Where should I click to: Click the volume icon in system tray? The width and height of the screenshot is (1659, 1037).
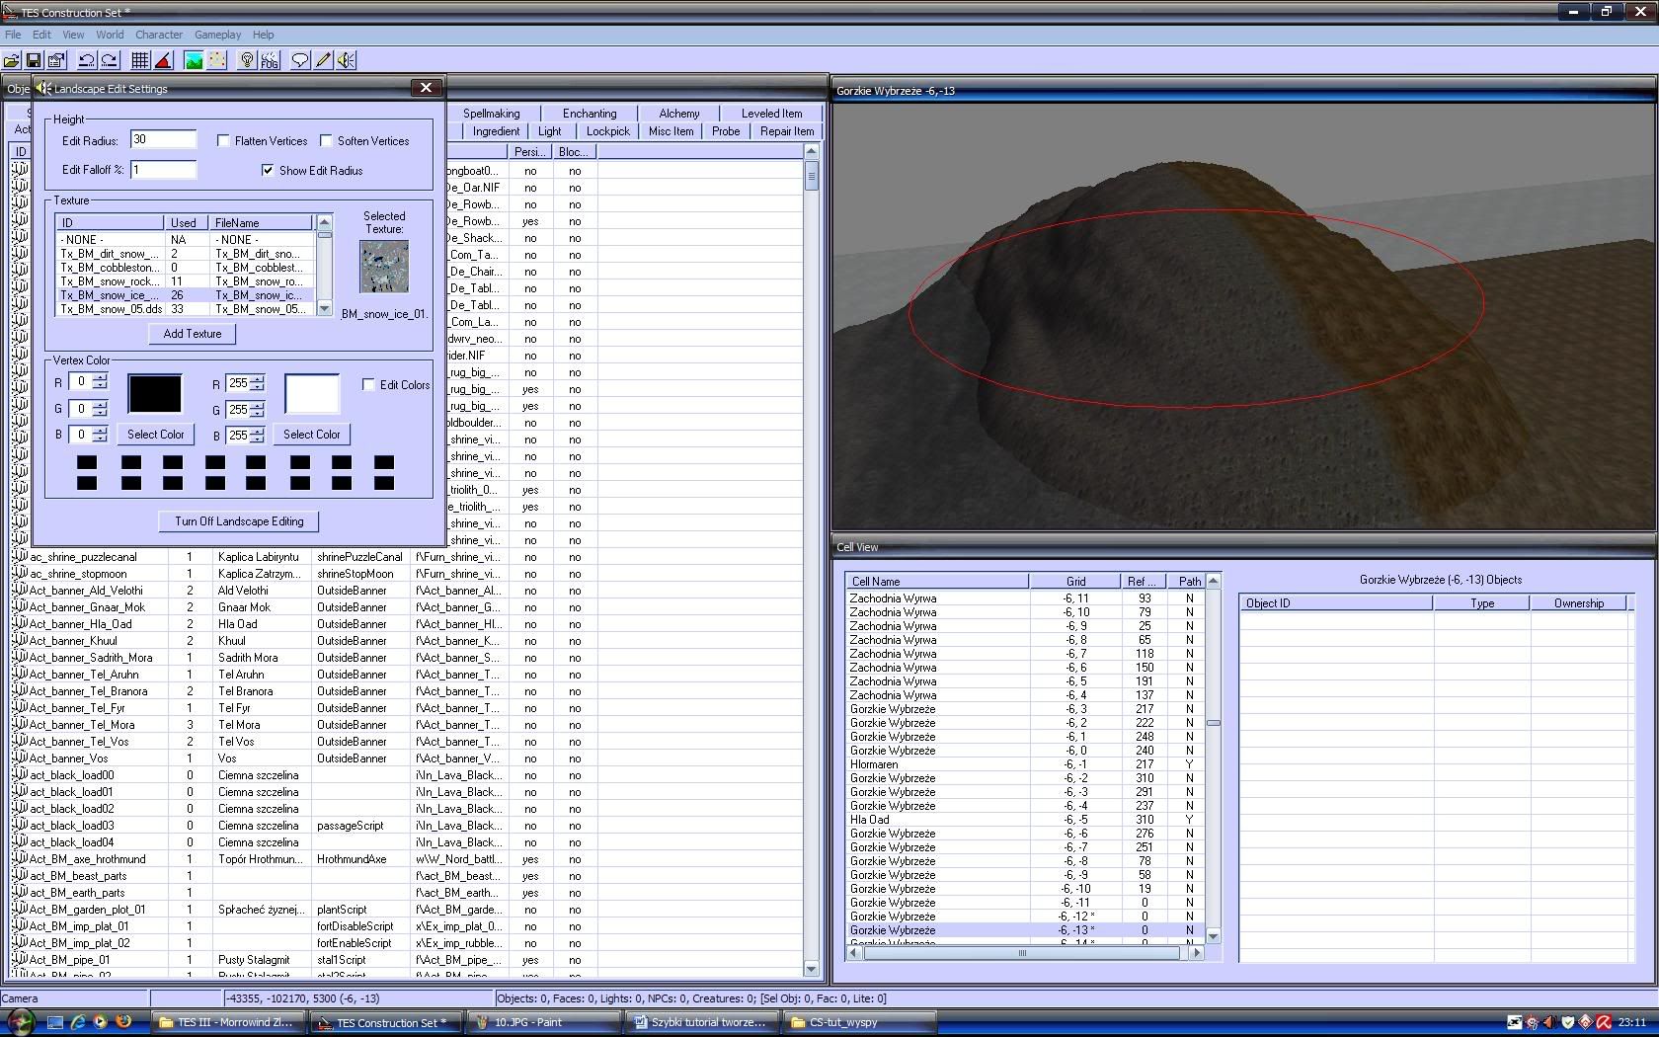click(1550, 1022)
